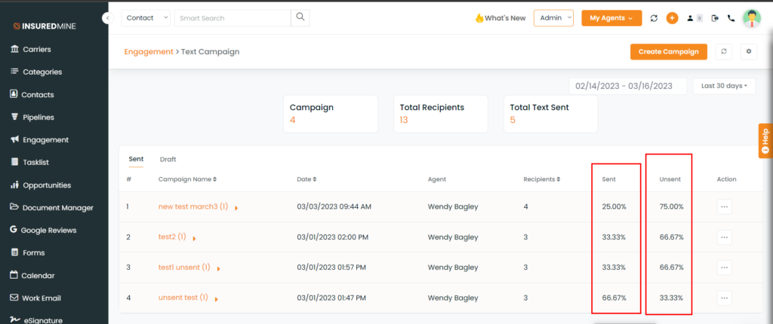Open Carriers in the sidebar
Image resolution: width=773 pixels, height=324 pixels.
(x=30, y=49)
